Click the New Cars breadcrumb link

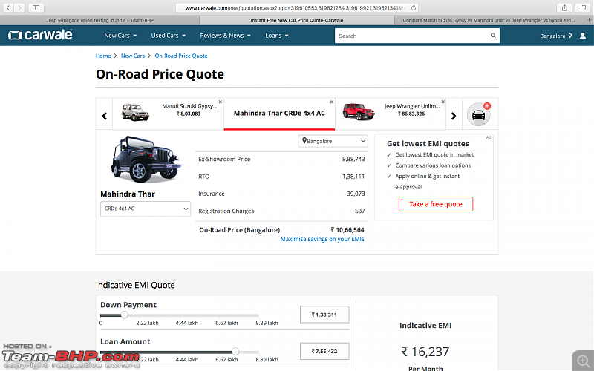point(133,56)
